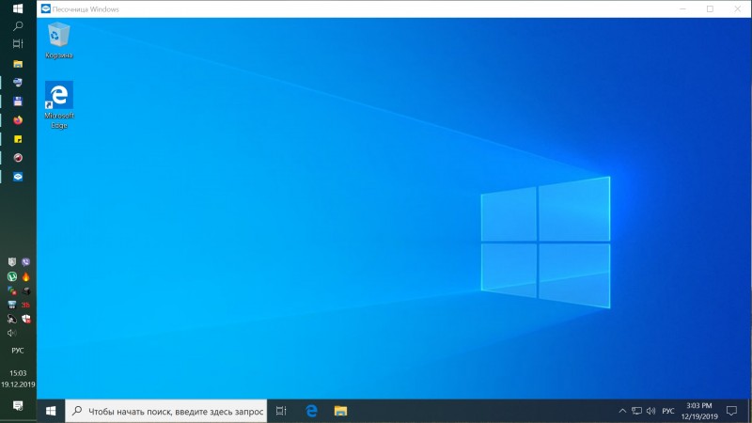Open File Explorer in the sandbox taskbar
752x423 pixels.
point(340,411)
